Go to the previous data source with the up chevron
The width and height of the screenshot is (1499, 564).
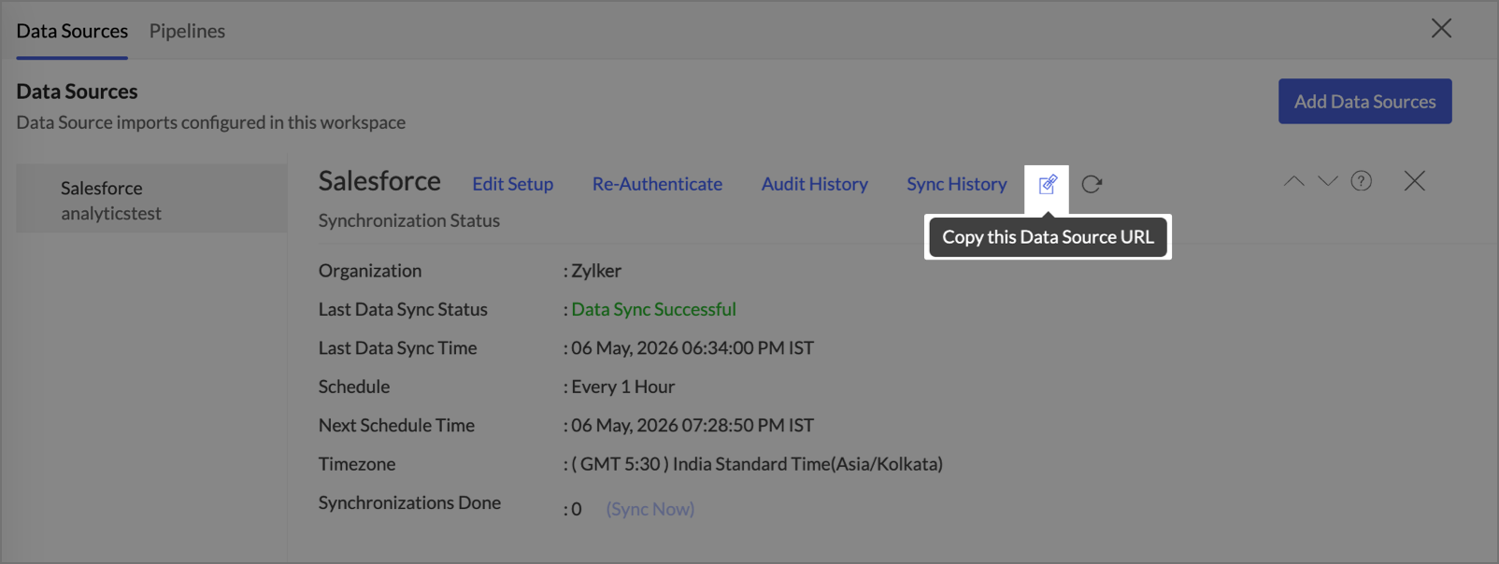pyautogui.click(x=1293, y=181)
